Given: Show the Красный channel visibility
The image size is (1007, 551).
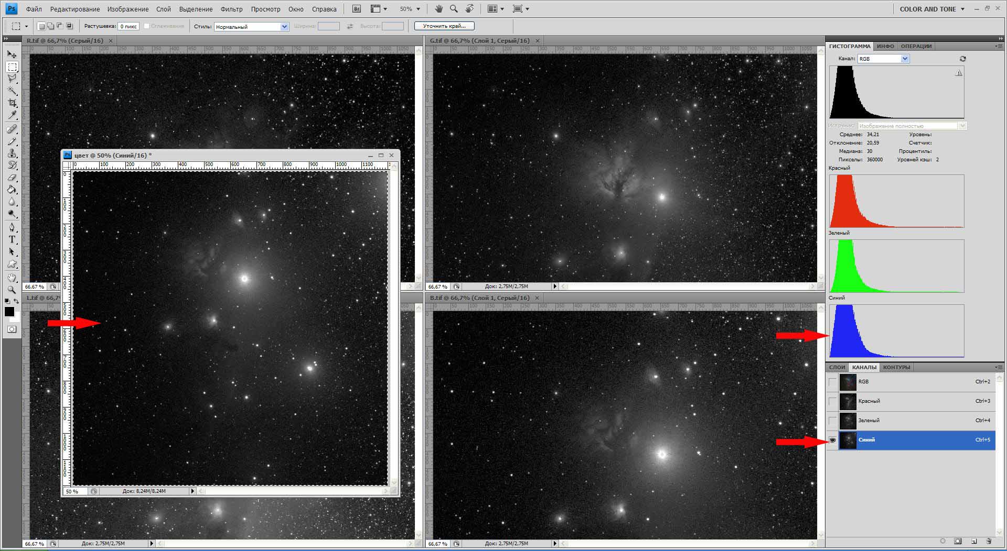Looking at the screenshot, I should (x=832, y=401).
